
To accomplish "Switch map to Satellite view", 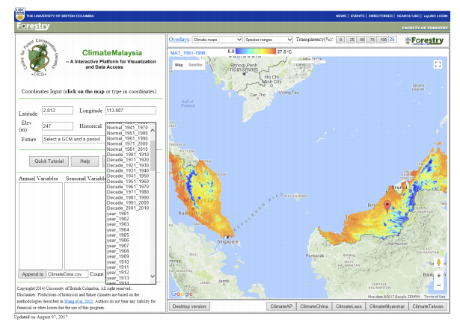I will [x=195, y=65].
